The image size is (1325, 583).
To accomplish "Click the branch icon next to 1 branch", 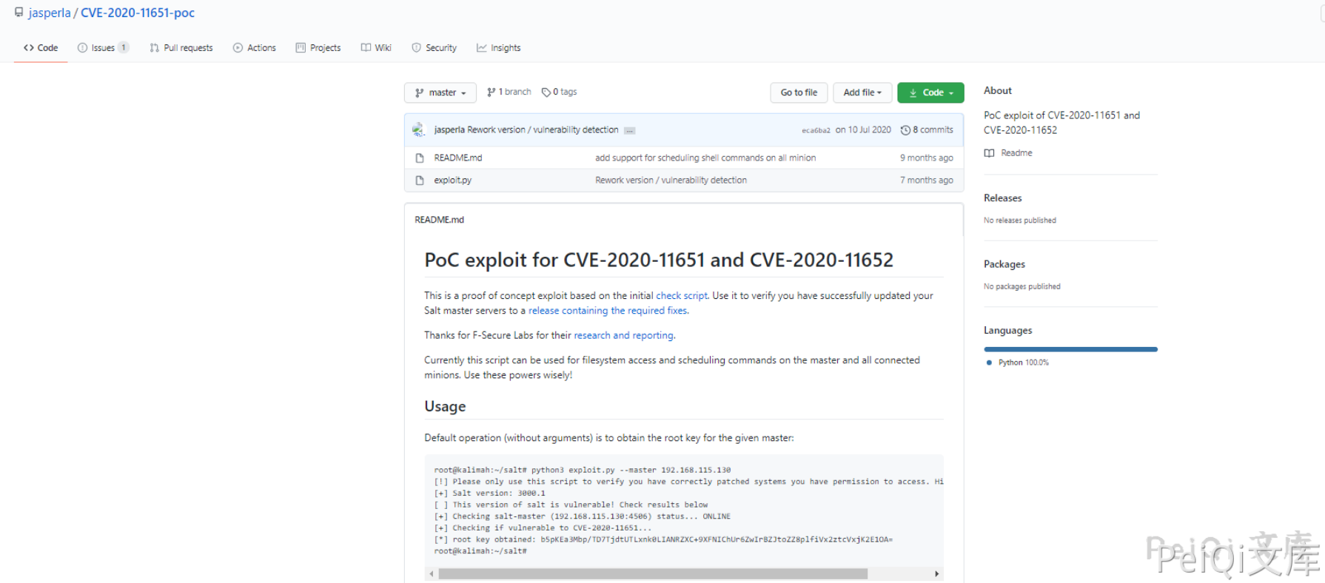I will pos(491,92).
